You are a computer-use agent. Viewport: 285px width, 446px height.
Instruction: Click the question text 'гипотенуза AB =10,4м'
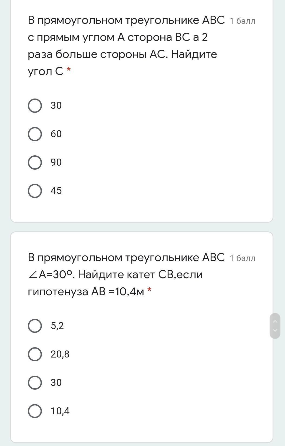(86, 292)
